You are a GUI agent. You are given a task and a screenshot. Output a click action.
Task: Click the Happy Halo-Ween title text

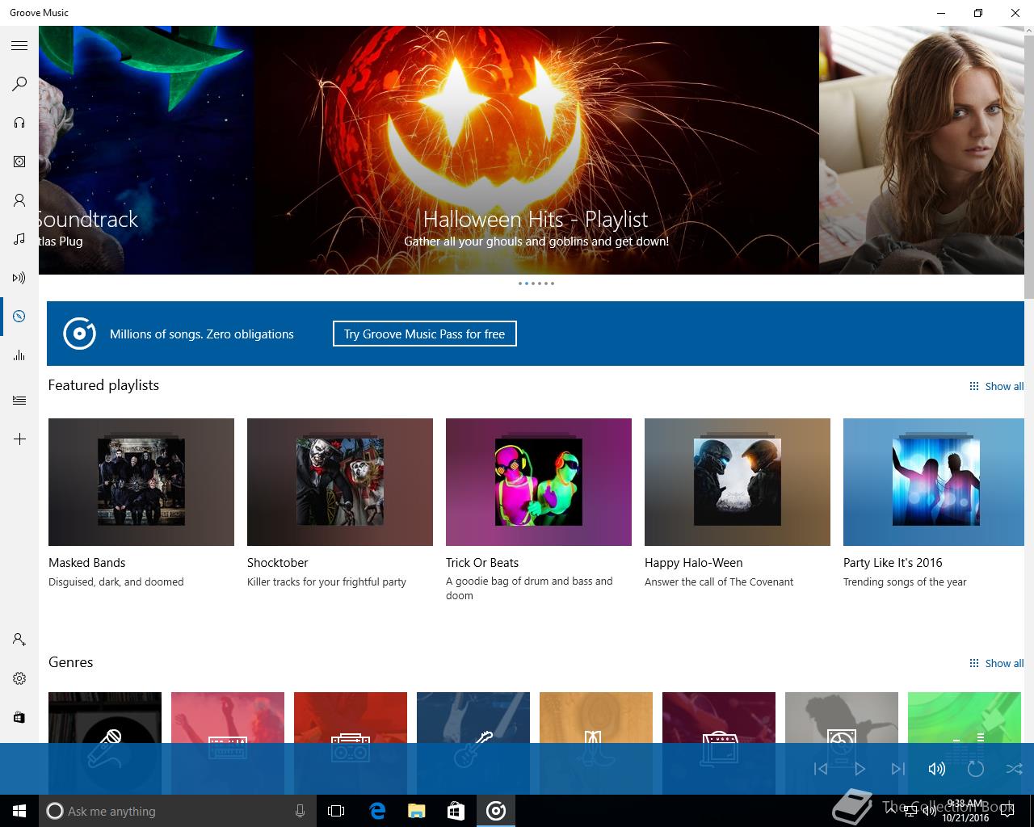(x=694, y=563)
